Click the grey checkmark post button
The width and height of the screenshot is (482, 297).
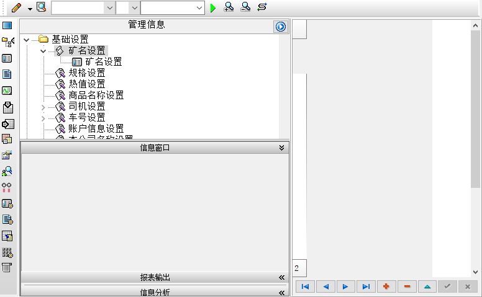tap(447, 286)
